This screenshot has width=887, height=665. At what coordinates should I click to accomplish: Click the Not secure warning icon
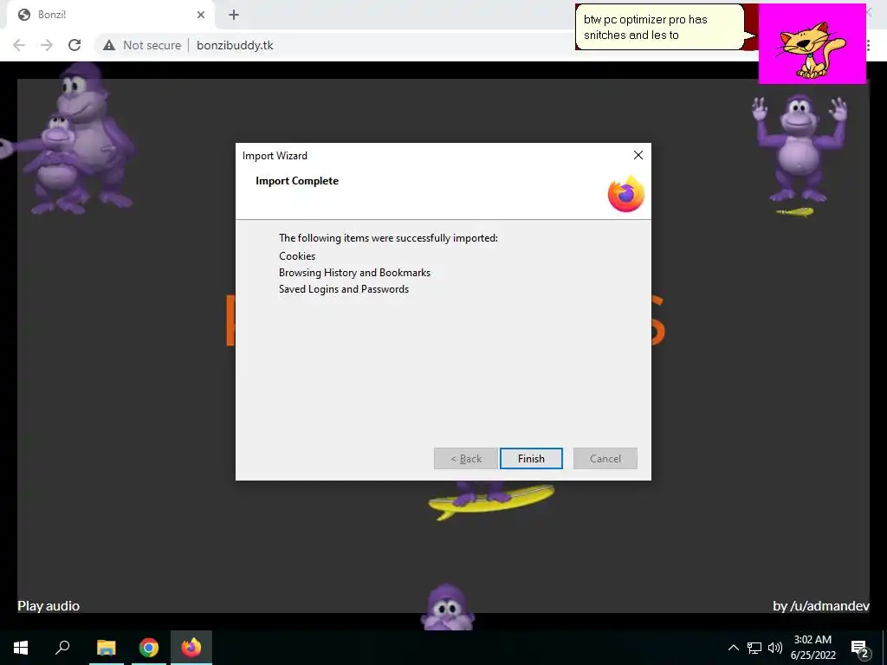tap(108, 45)
